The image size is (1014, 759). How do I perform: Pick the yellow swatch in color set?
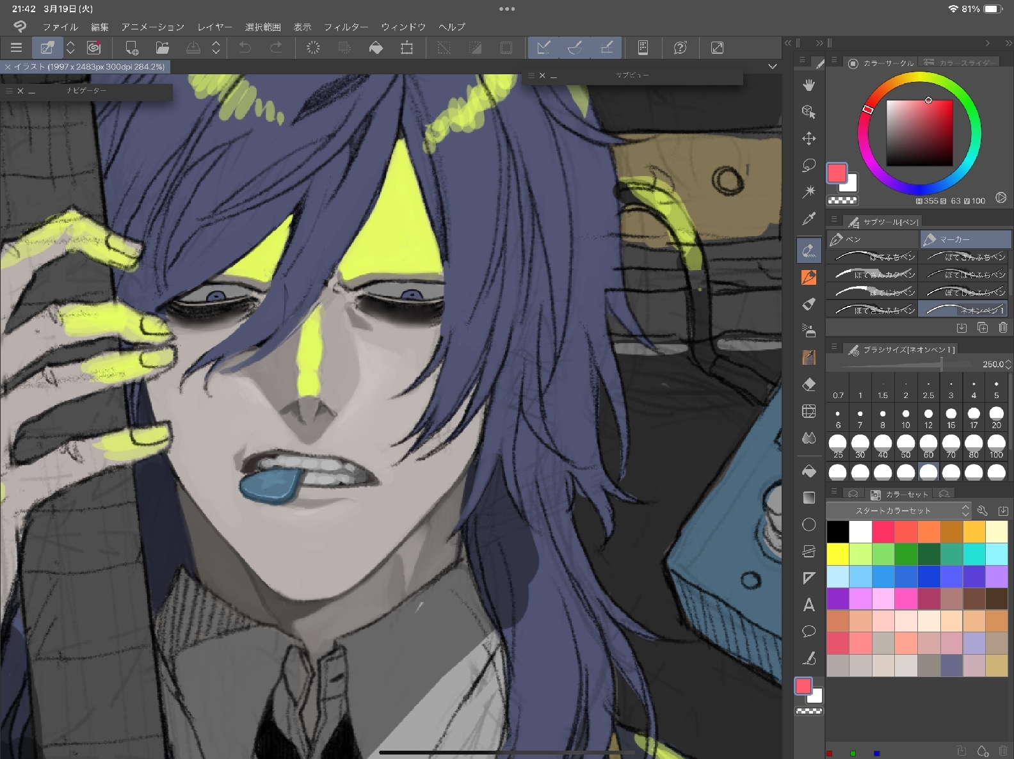pyautogui.click(x=837, y=554)
